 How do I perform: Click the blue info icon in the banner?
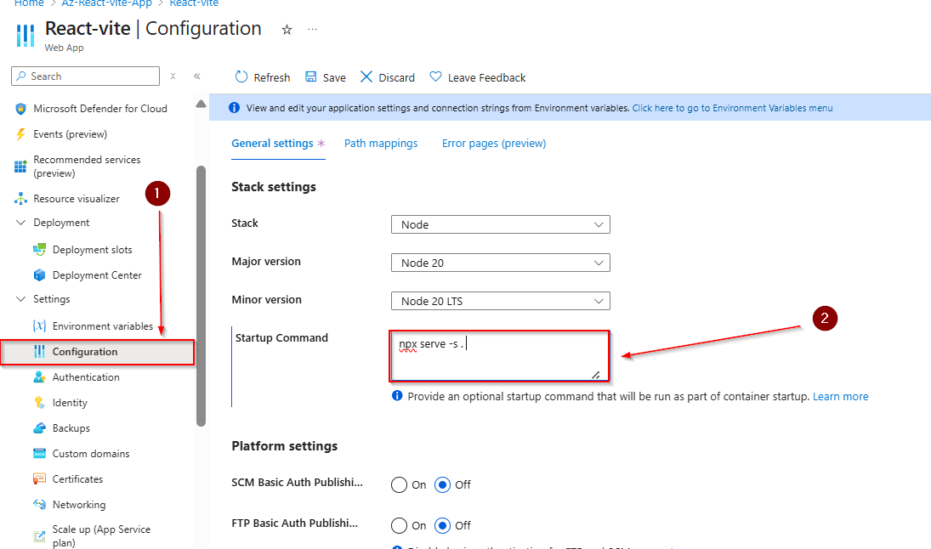point(235,107)
